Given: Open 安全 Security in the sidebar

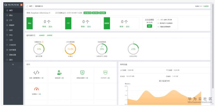Looking at the screenshot, I should coord(13,35).
